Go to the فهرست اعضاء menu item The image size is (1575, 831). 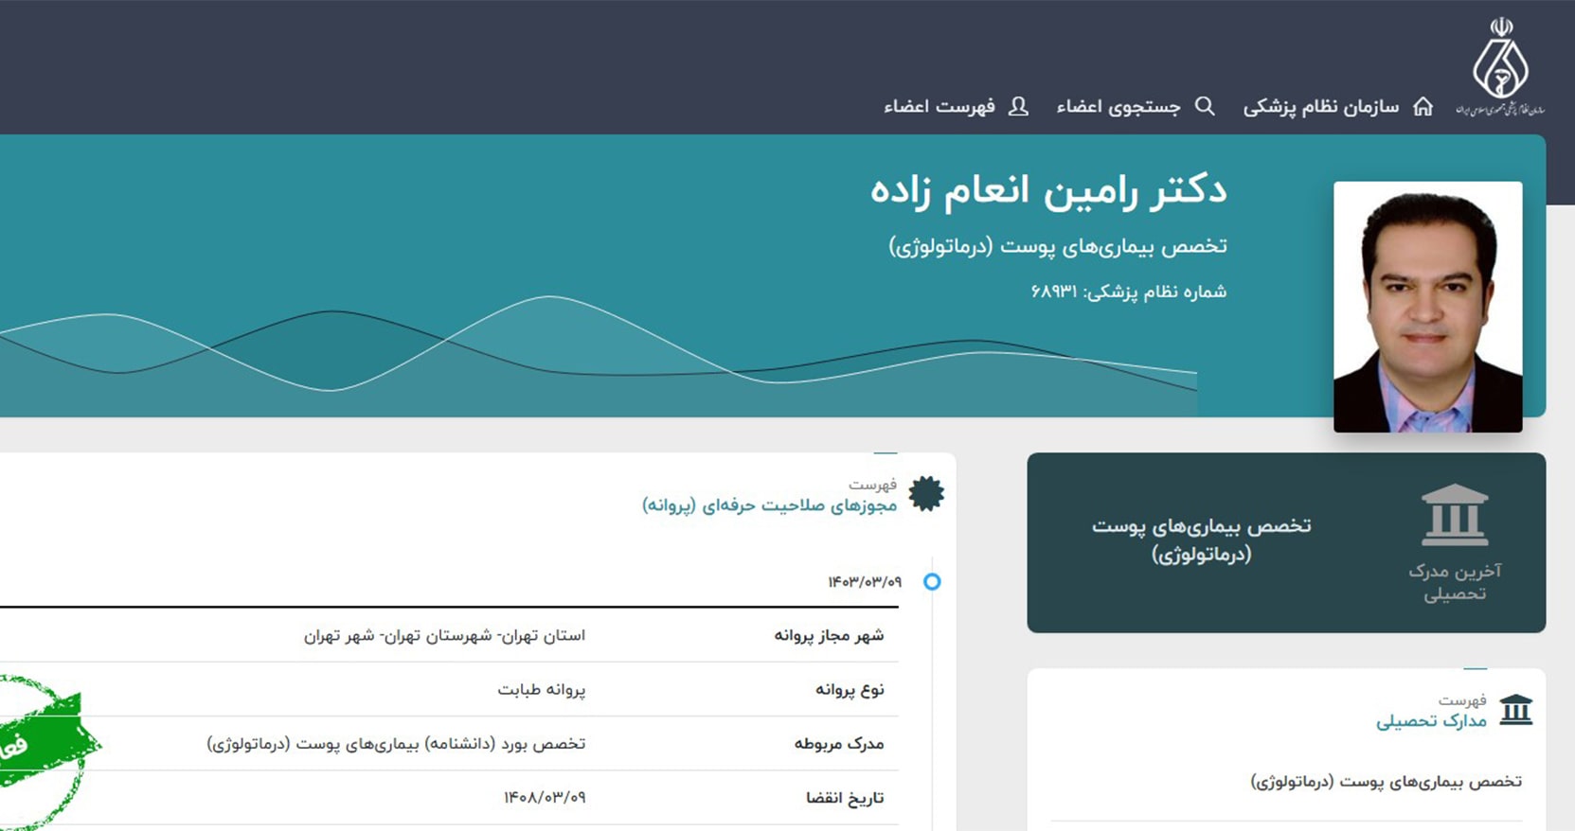[x=939, y=107]
